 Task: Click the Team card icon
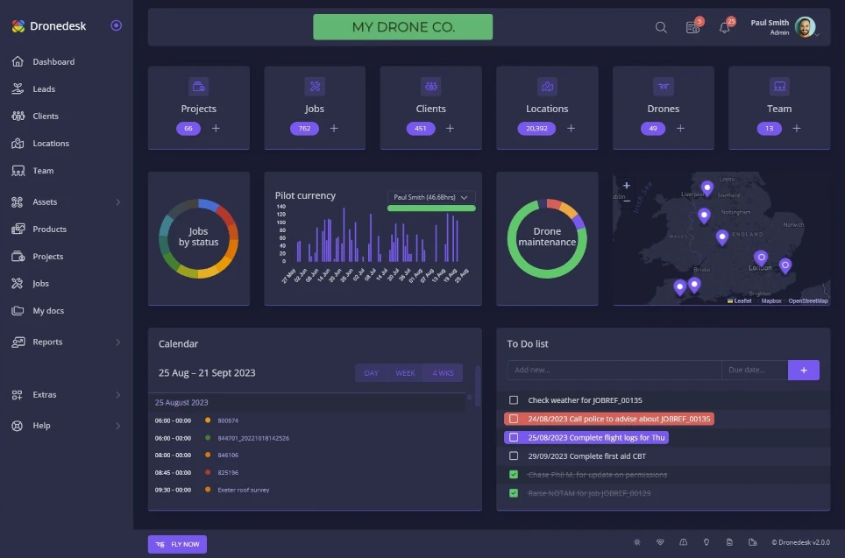(x=779, y=86)
